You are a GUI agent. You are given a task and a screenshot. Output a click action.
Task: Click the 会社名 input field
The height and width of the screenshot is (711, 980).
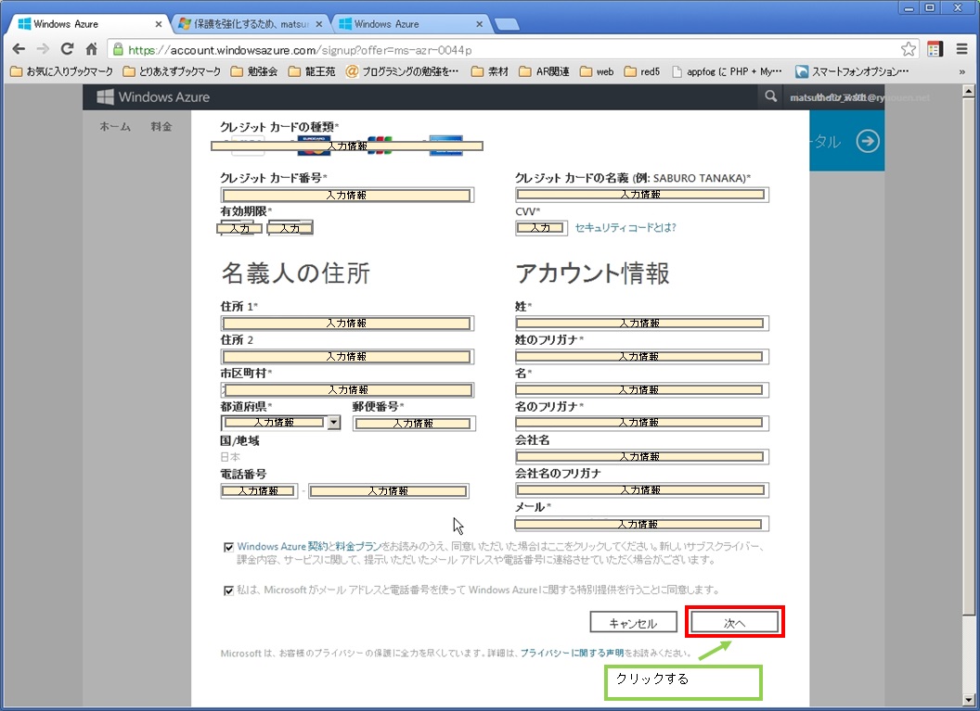(642, 457)
